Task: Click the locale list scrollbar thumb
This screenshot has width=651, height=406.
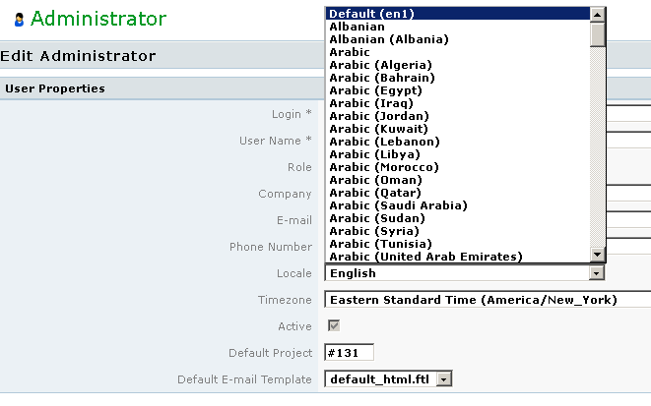Action: (597, 34)
